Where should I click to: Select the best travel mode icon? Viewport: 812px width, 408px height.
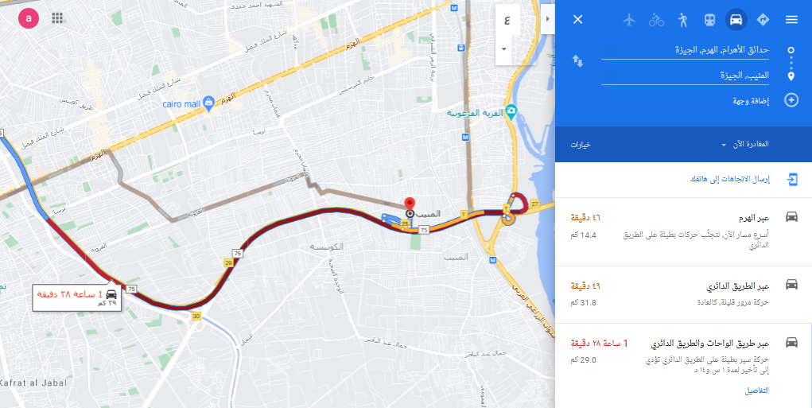pyautogui.click(x=763, y=20)
